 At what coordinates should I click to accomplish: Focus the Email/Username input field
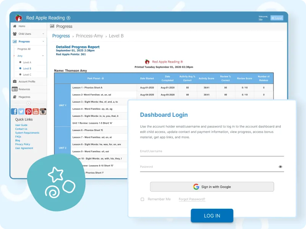(212, 151)
